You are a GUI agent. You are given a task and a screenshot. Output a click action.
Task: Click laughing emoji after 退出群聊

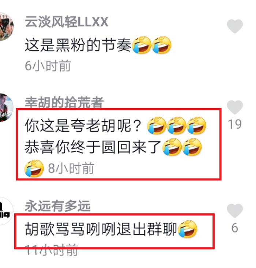click(187, 229)
